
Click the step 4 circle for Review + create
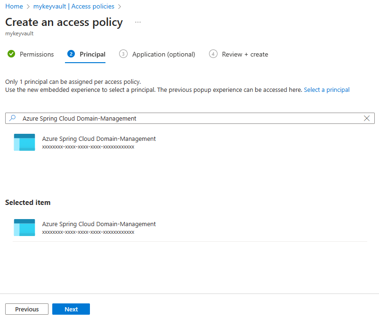[213, 54]
